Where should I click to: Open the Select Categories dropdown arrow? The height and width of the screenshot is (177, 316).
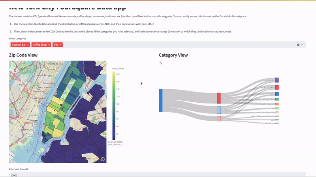(x=302, y=45)
